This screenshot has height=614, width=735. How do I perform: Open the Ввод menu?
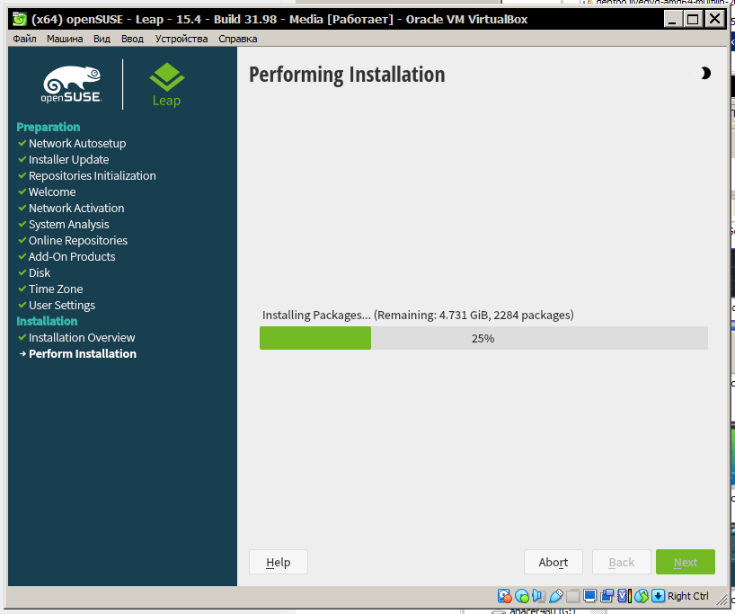click(x=132, y=39)
